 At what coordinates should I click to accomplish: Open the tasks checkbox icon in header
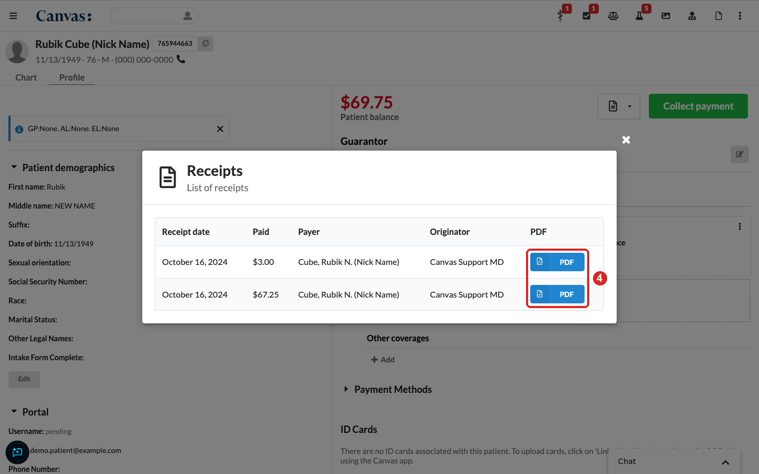pyautogui.click(x=587, y=16)
